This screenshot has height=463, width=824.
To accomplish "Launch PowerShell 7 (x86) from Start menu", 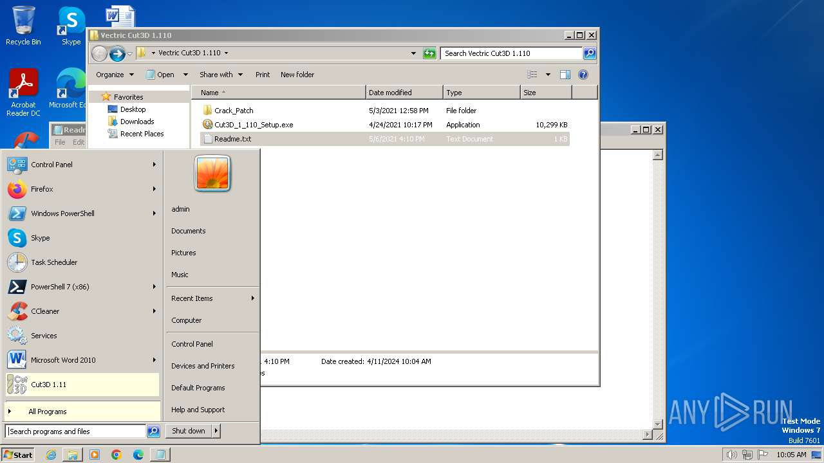I will [82, 287].
